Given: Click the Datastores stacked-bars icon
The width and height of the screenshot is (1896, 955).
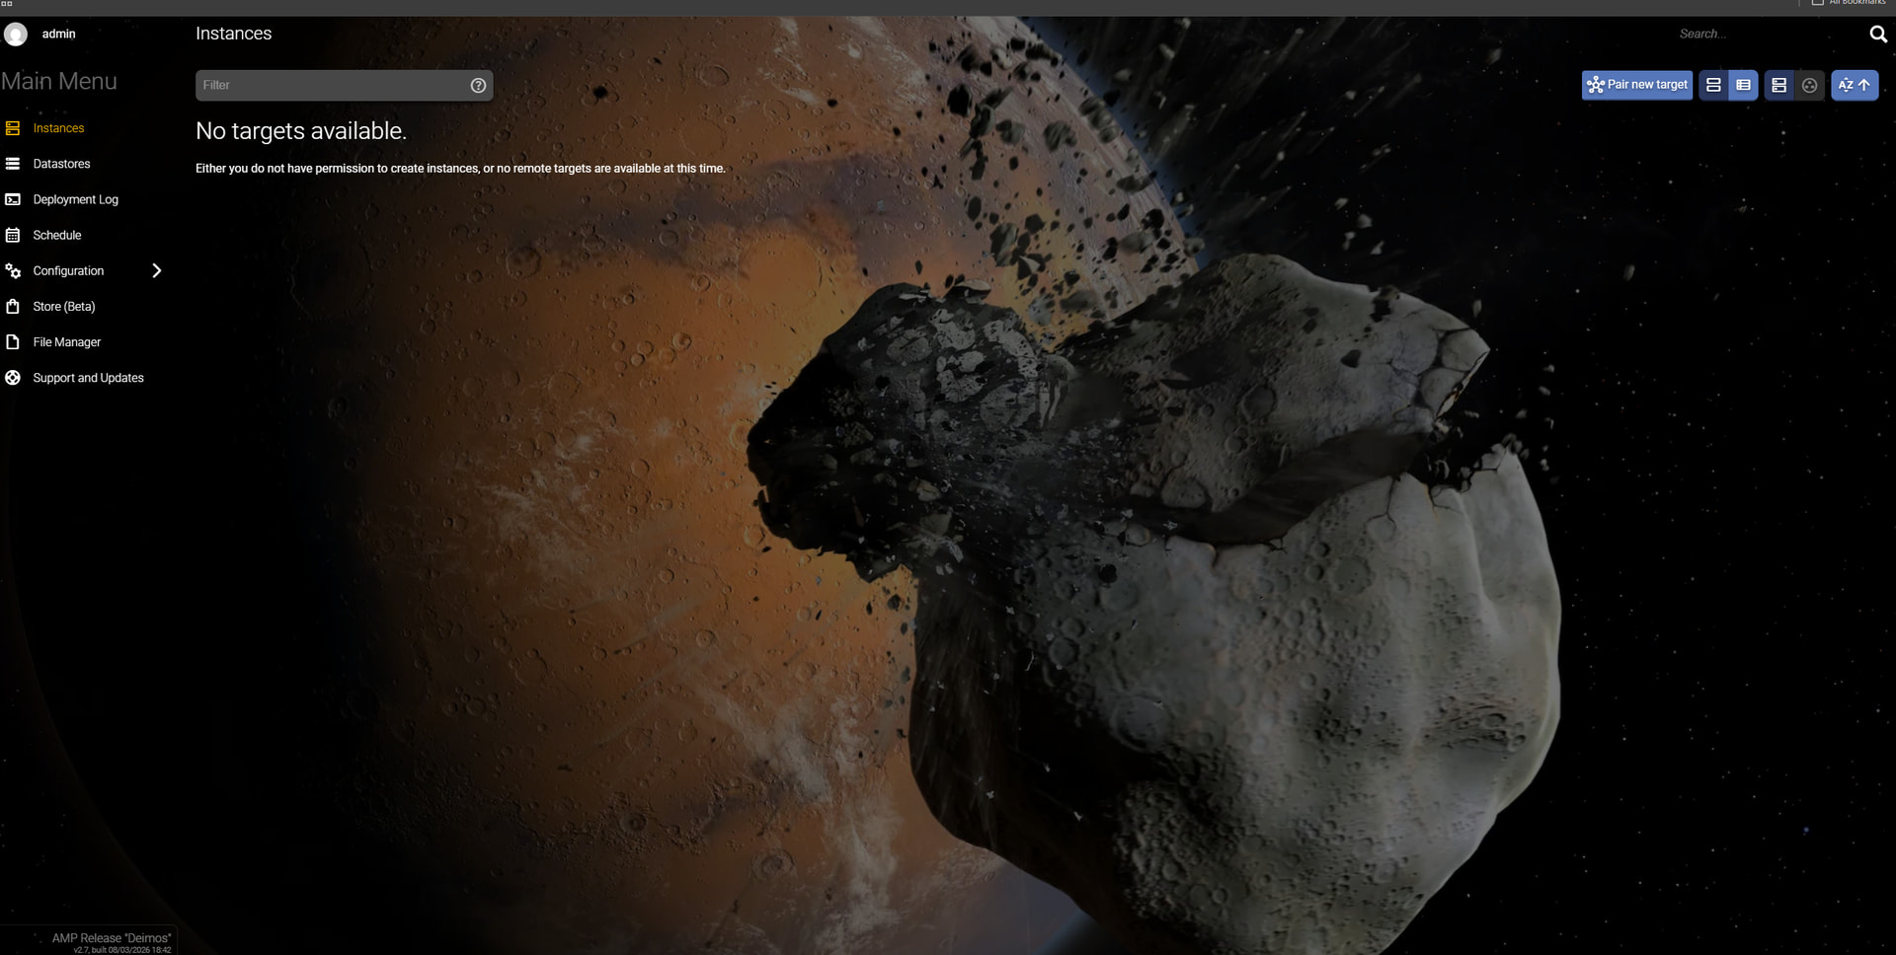Looking at the screenshot, I should (13, 164).
